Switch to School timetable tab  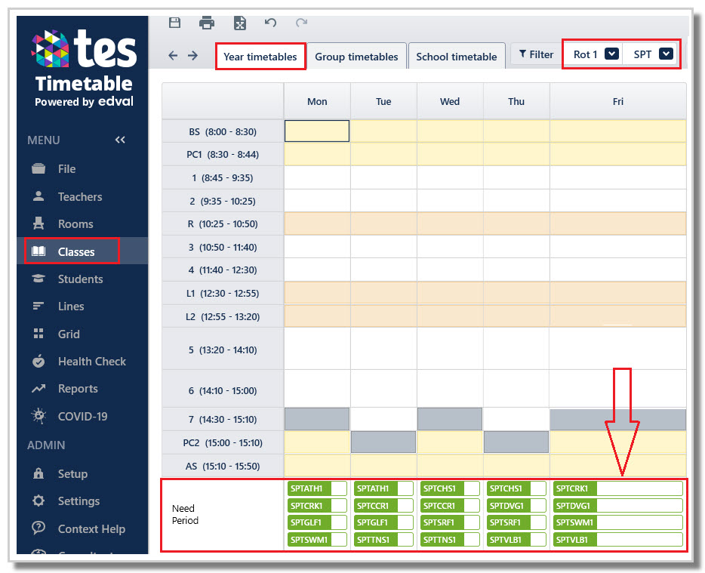457,56
